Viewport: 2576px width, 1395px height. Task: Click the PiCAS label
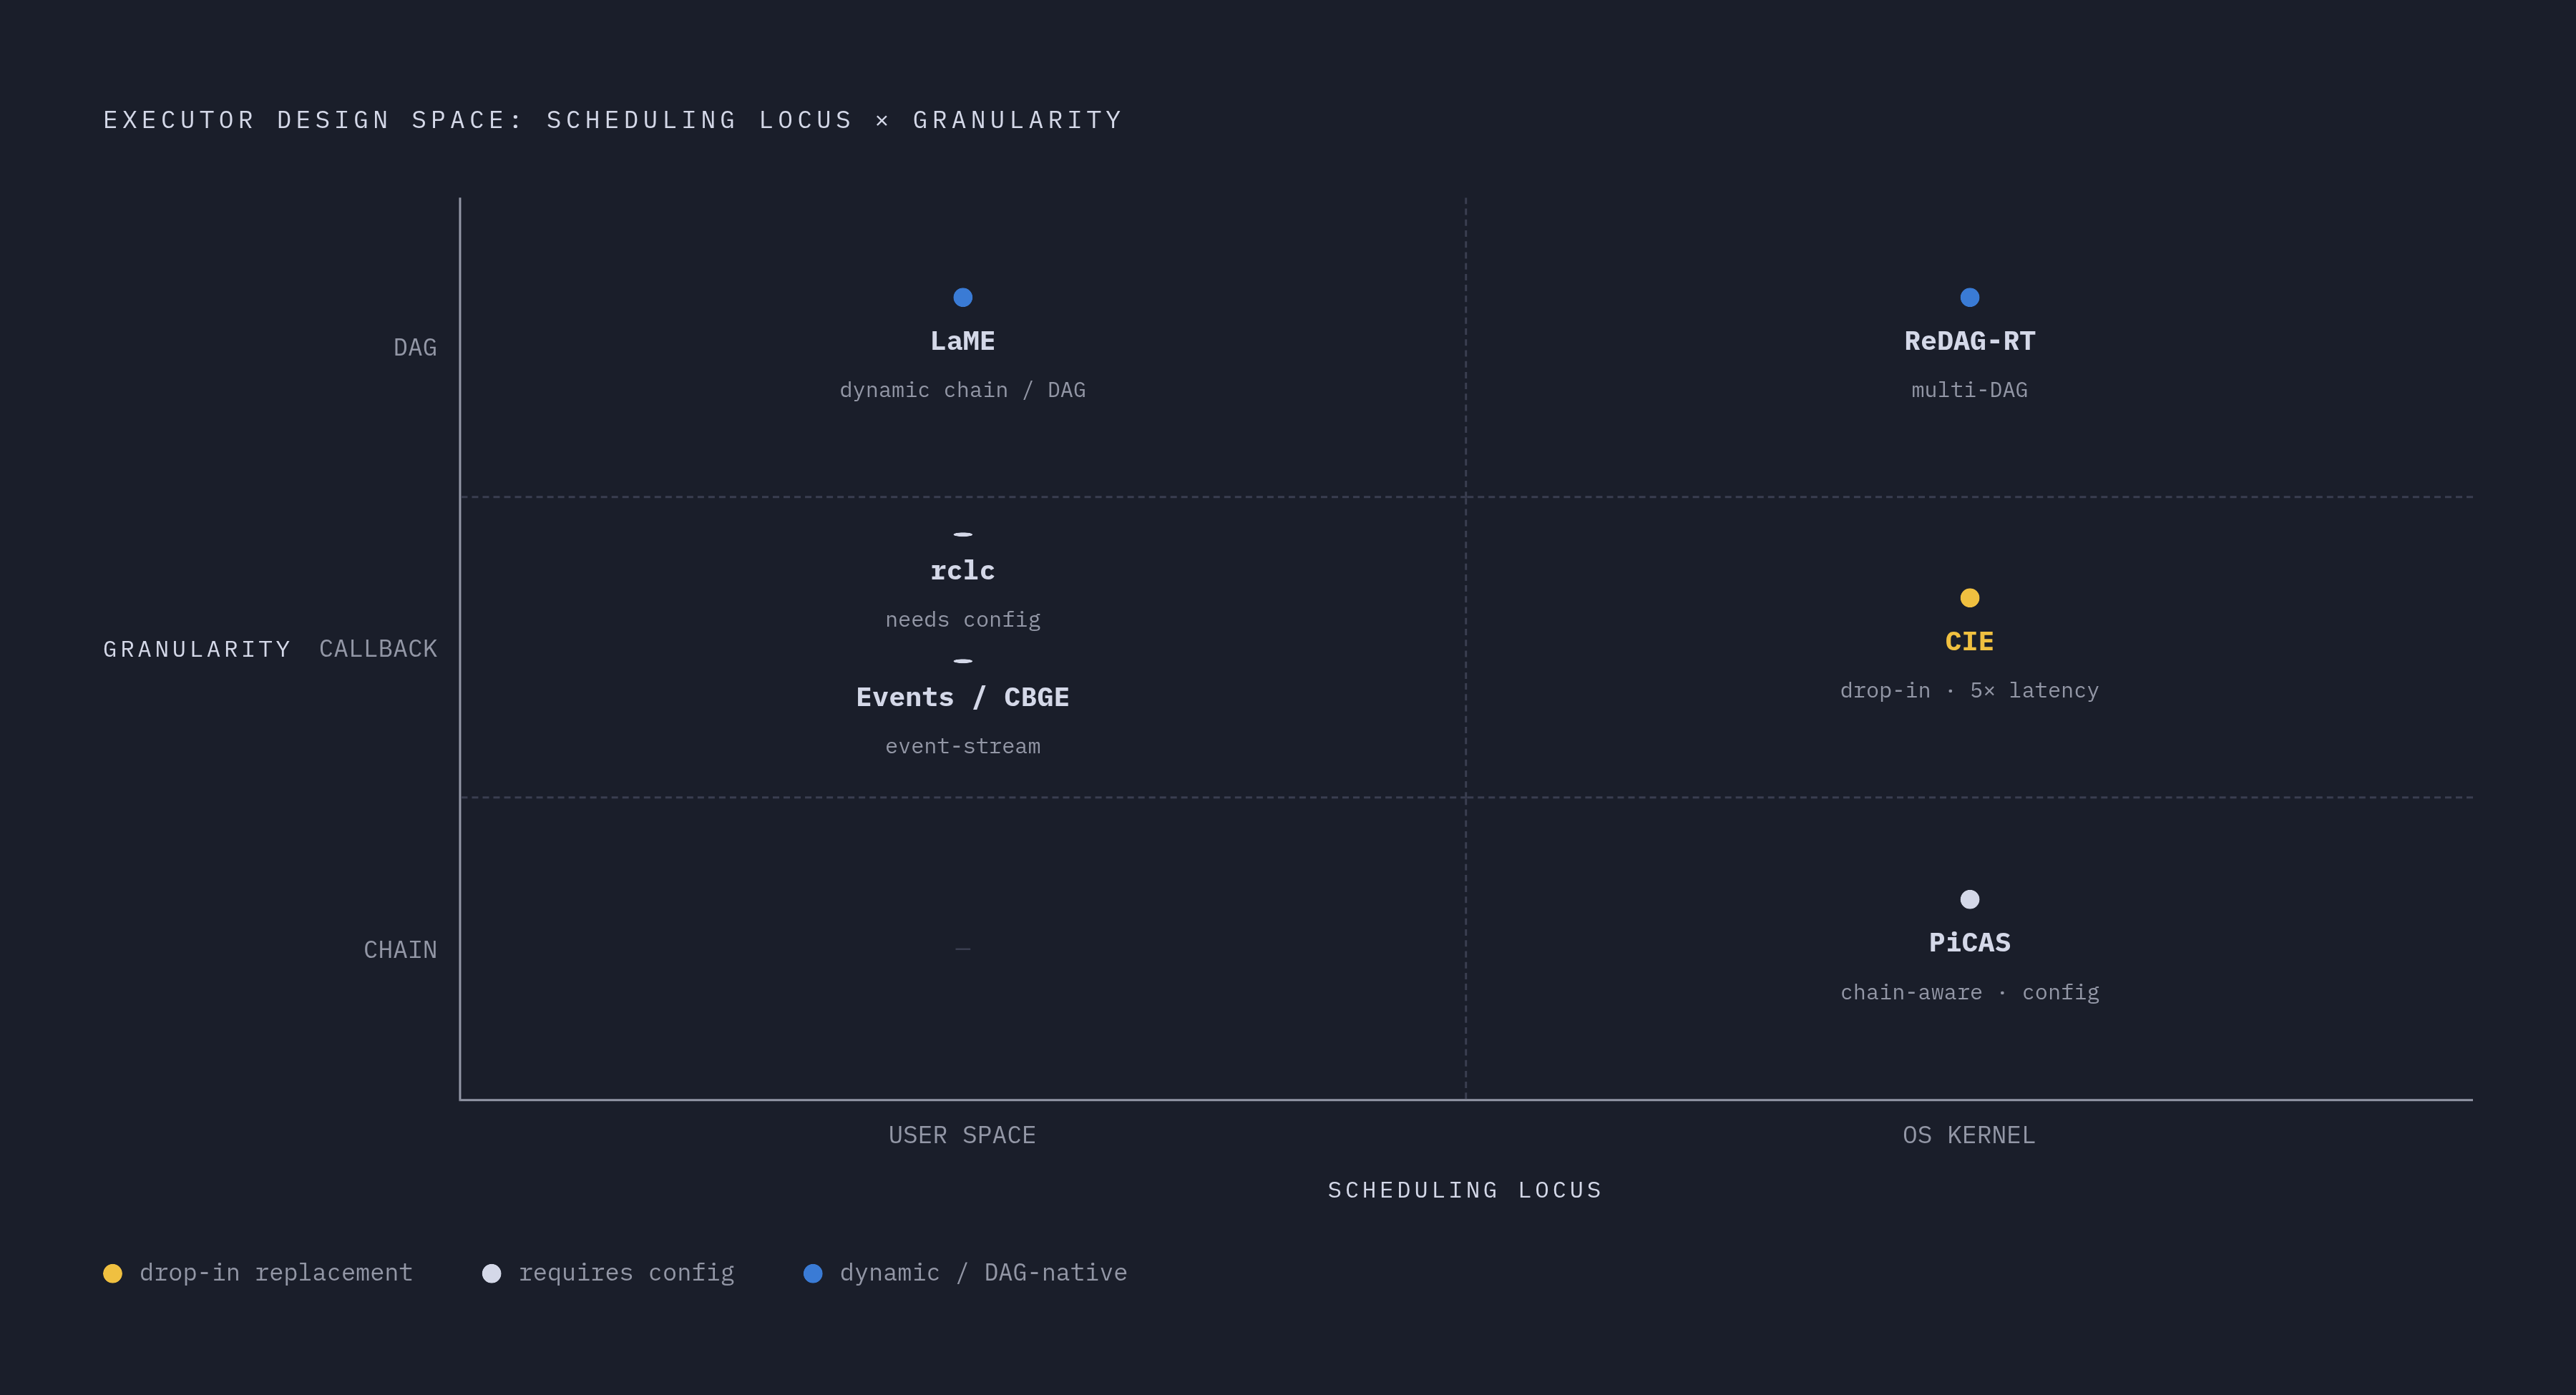(x=1970, y=943)
